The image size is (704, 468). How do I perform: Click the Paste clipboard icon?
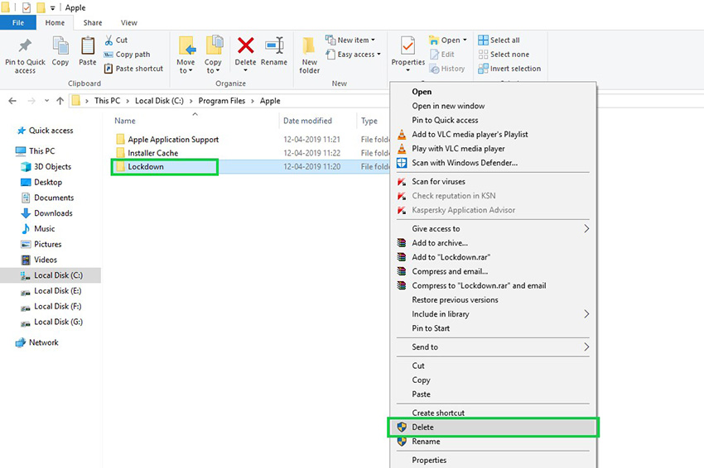(x=87, y=48)
